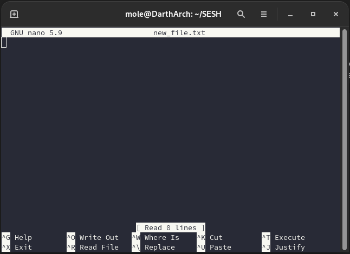The height and width of the screenshot is (254, 350).
Task: Close the terminal window
Action: click(x=335, y=14)
